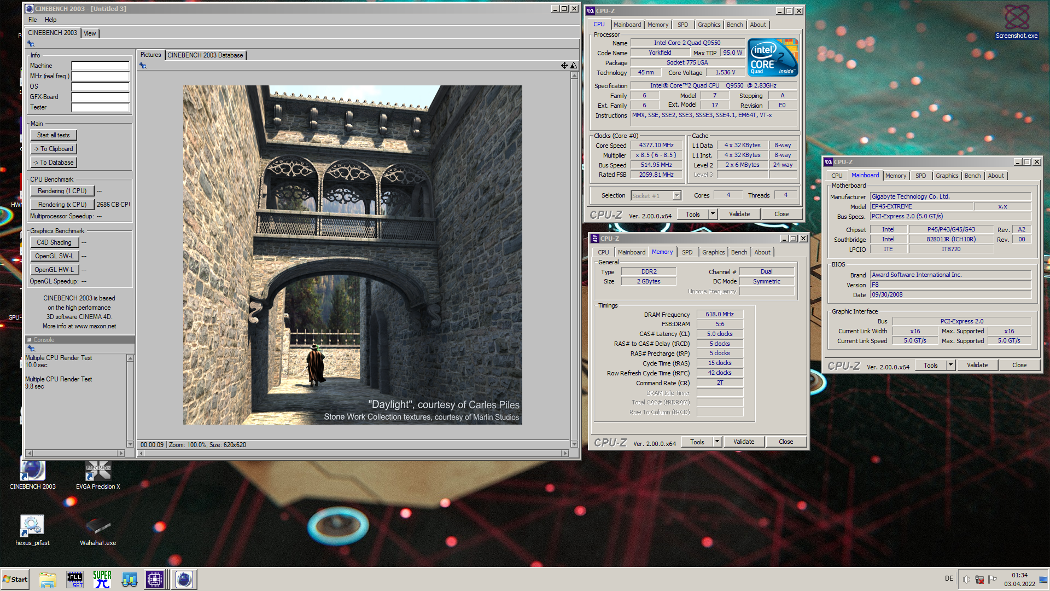Click Validate in CPU-Z Mainboard window
Image resolution: width=1050 pixels, height=591 pixels.
click(977, 365)
